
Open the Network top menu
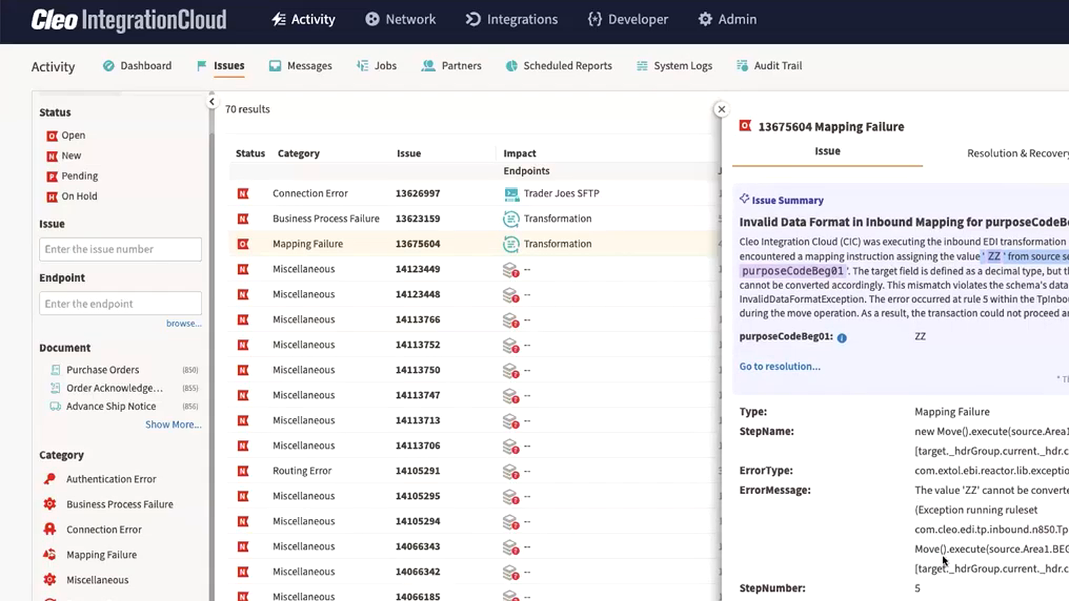pos(400,19)
